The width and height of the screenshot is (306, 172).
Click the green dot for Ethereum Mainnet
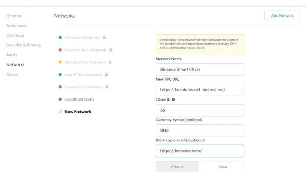pyautogui.click(x=60, y=37)
